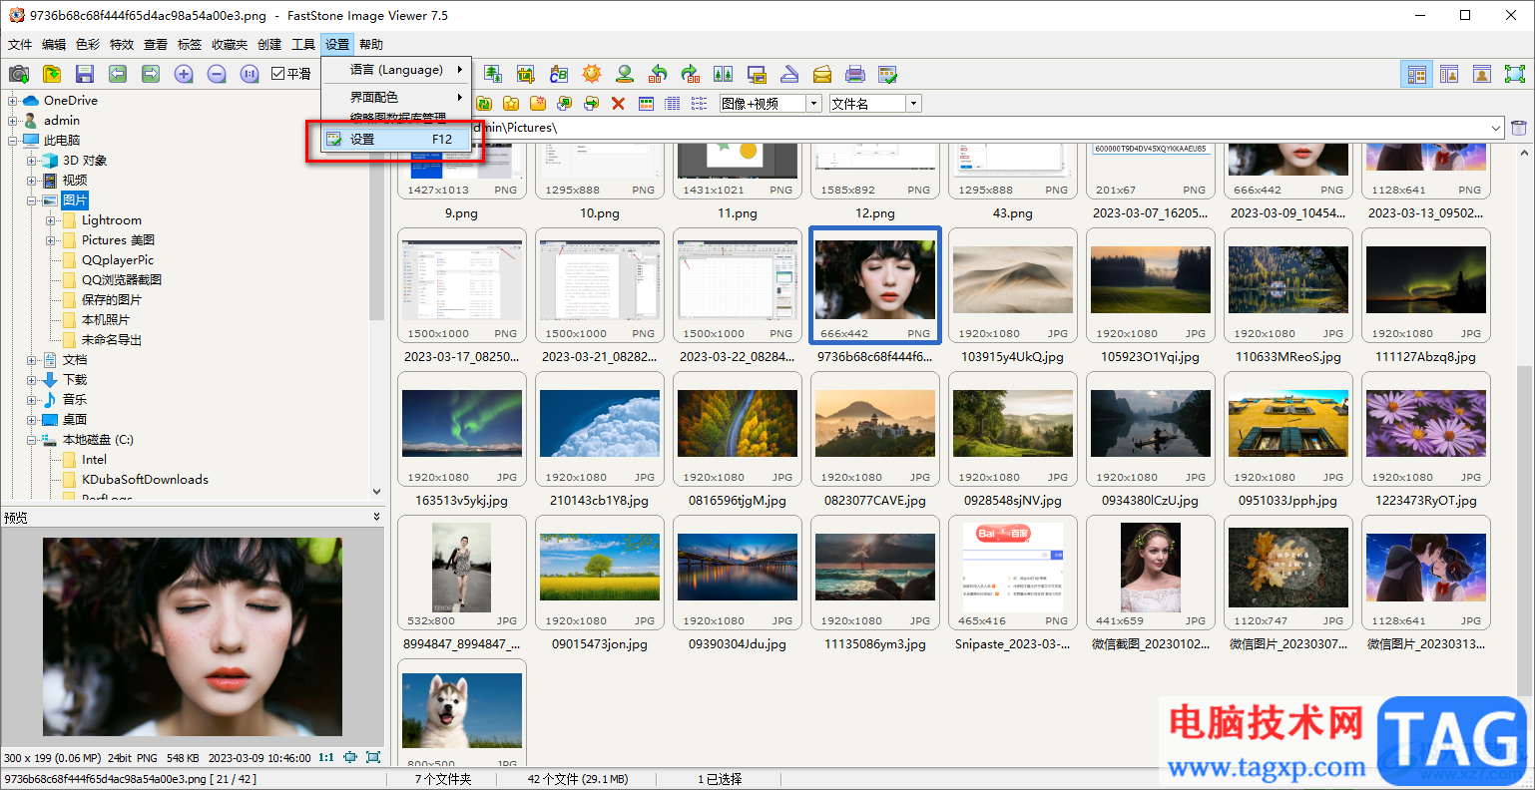The width and height of the screenshot is (1535, 790).
Task: Select the 1223473RyOT.jpg flowers thumbnail
Action: tap(1426, 430)
